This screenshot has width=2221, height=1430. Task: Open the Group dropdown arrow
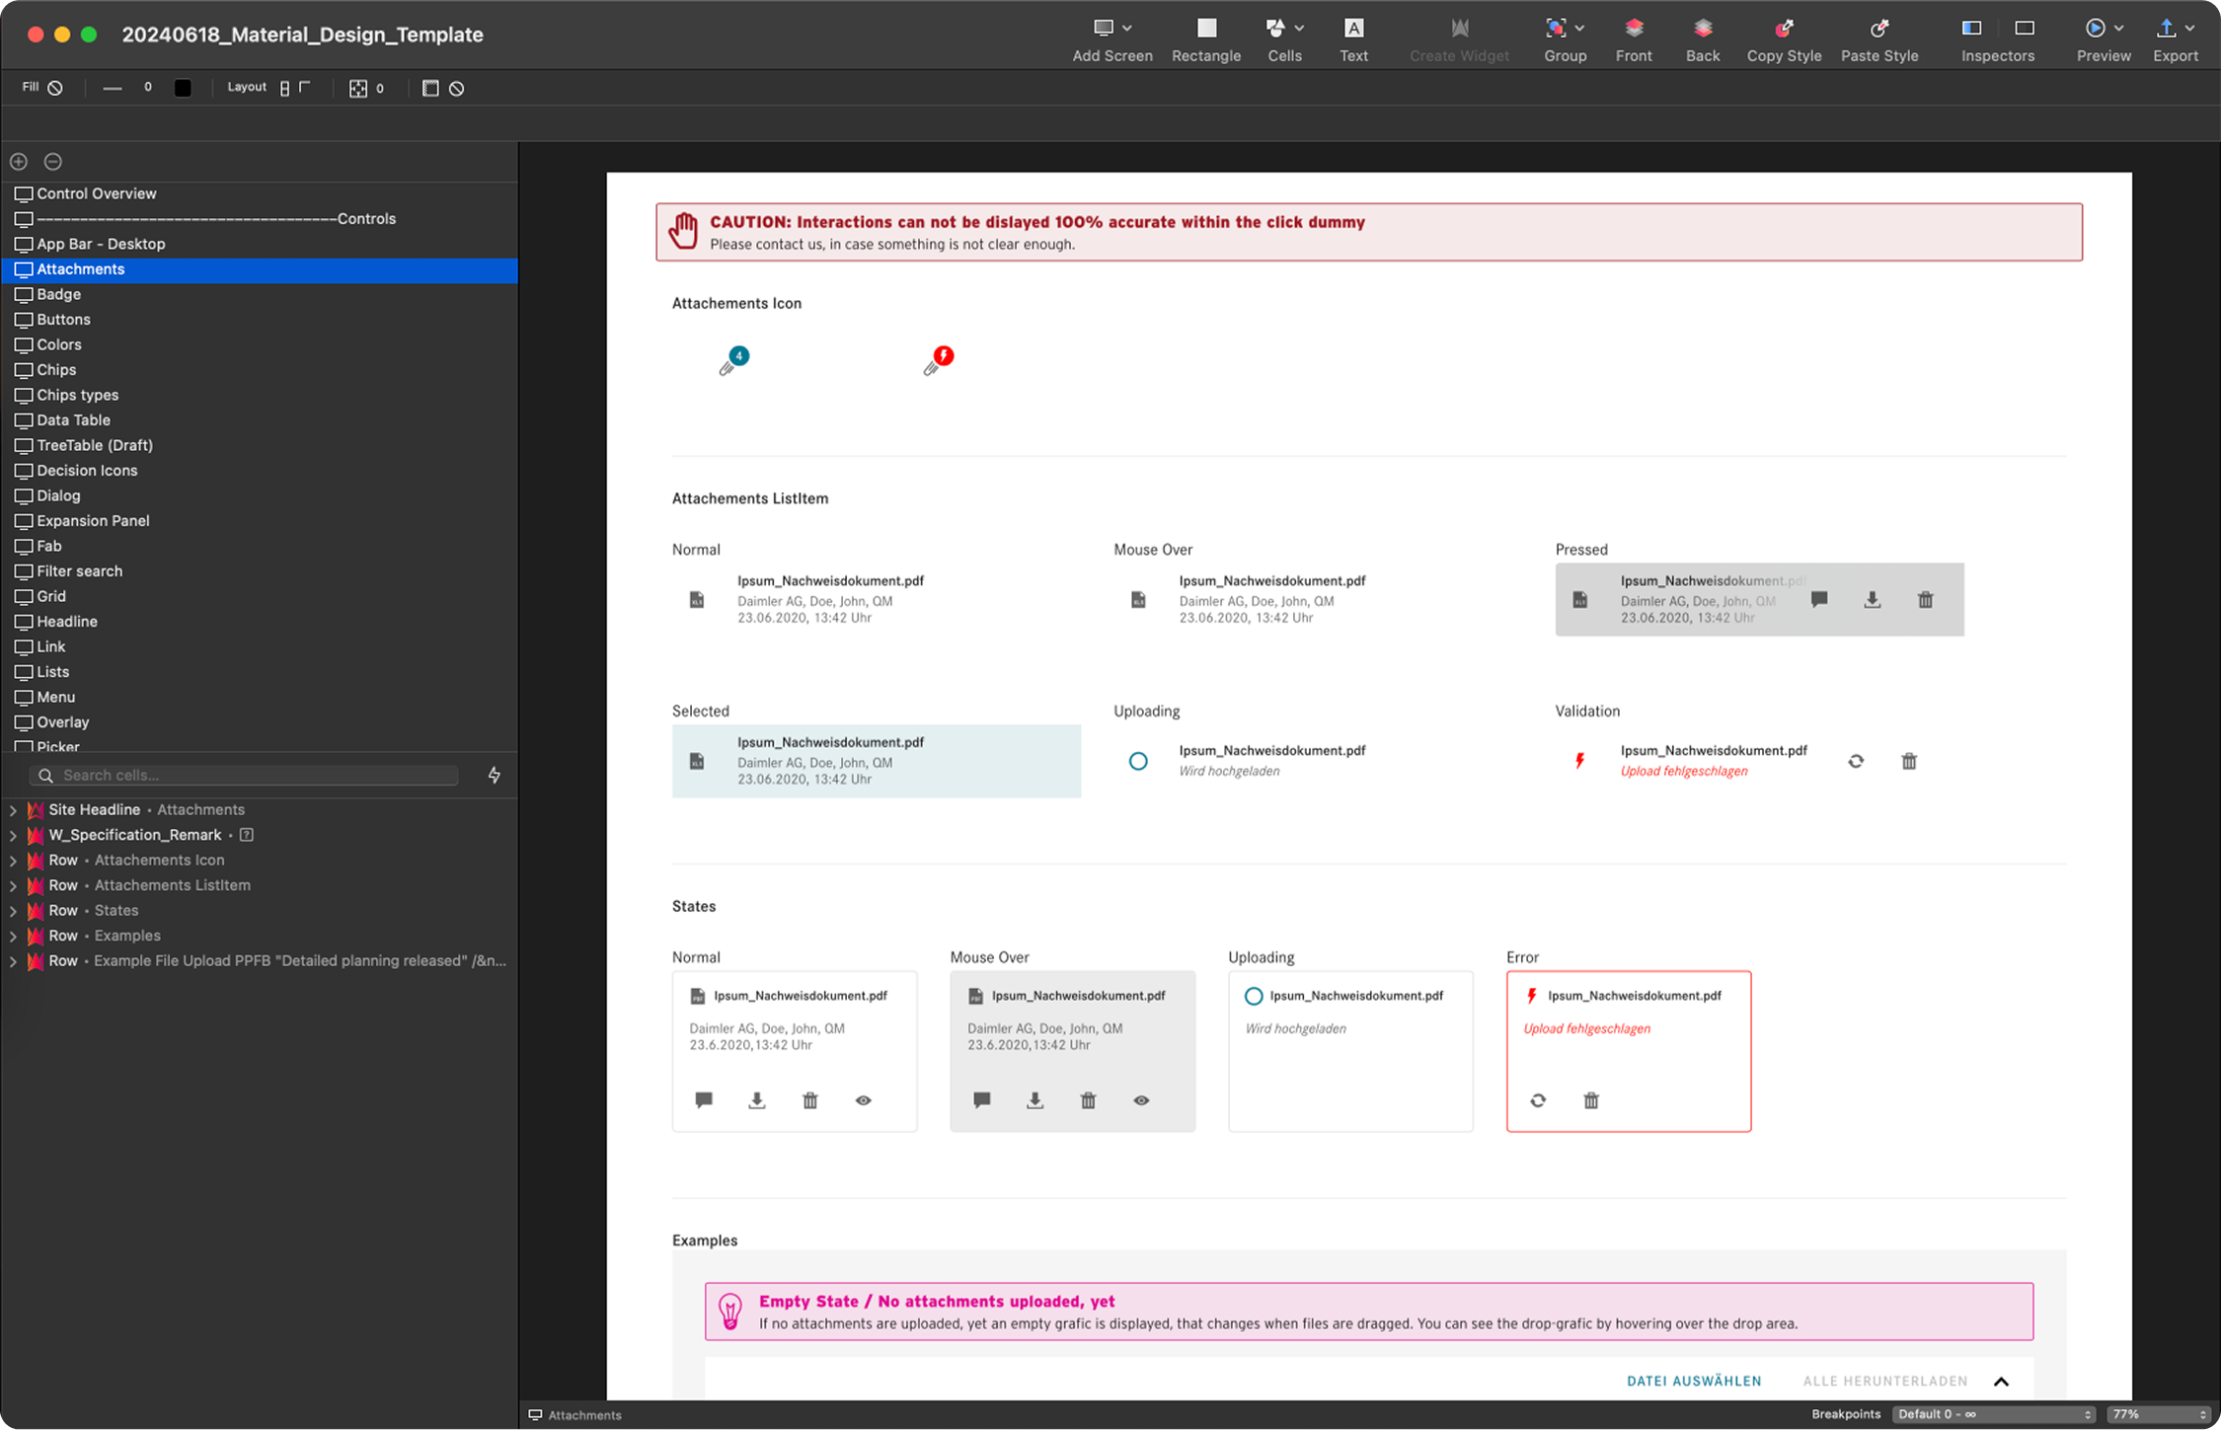(1579, 29)
